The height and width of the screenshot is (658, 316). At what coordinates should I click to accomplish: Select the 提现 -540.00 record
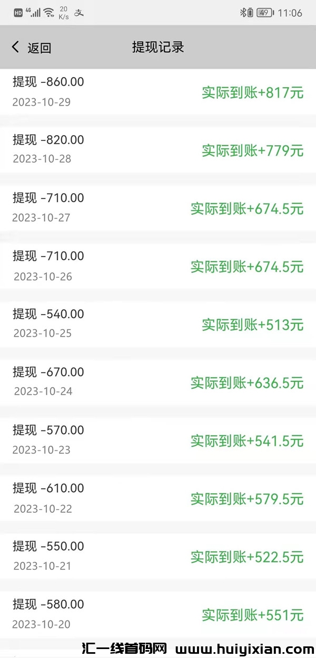click(48, 314)
